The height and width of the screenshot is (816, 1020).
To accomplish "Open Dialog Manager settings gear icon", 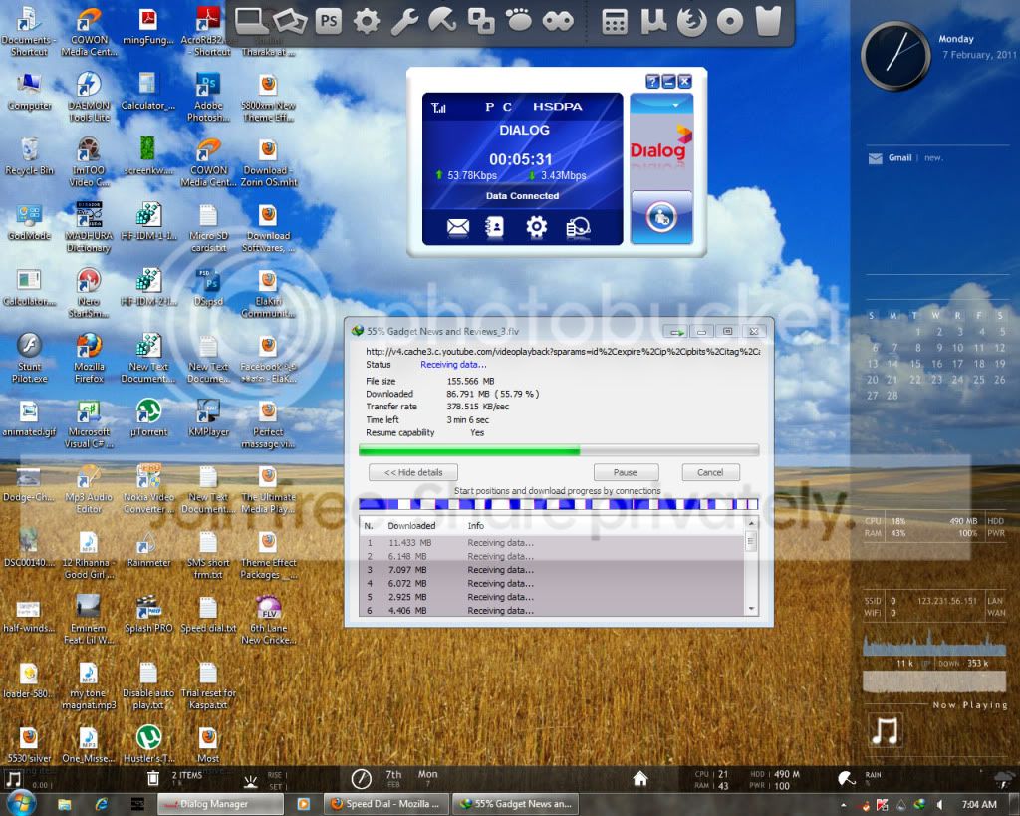I will point(536,226).
